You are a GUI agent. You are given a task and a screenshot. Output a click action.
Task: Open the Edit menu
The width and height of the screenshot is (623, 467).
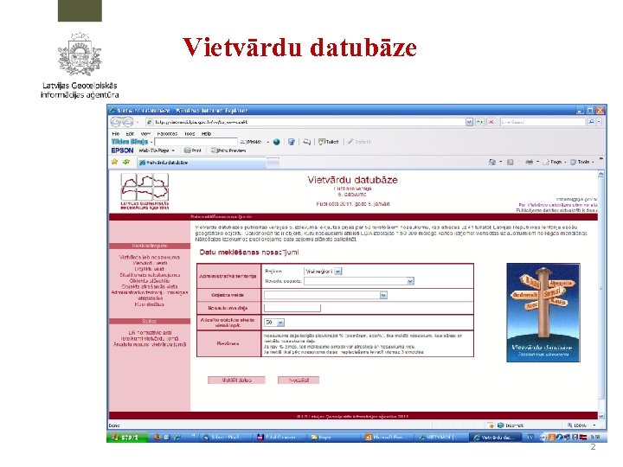[x=130, y=134]
